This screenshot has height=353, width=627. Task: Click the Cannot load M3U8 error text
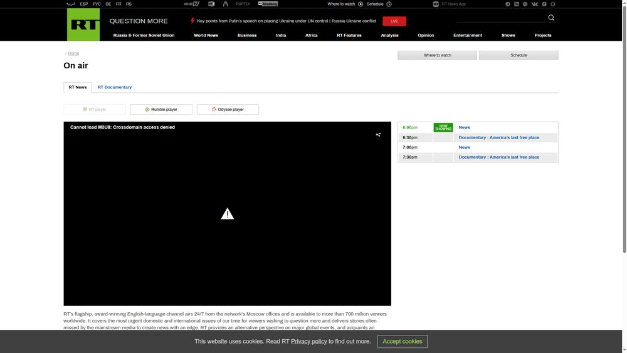[x=122, y=127]
